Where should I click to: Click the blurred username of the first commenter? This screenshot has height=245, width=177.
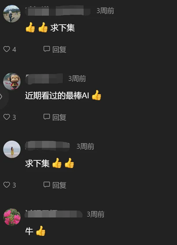click(x=58, y=11)
